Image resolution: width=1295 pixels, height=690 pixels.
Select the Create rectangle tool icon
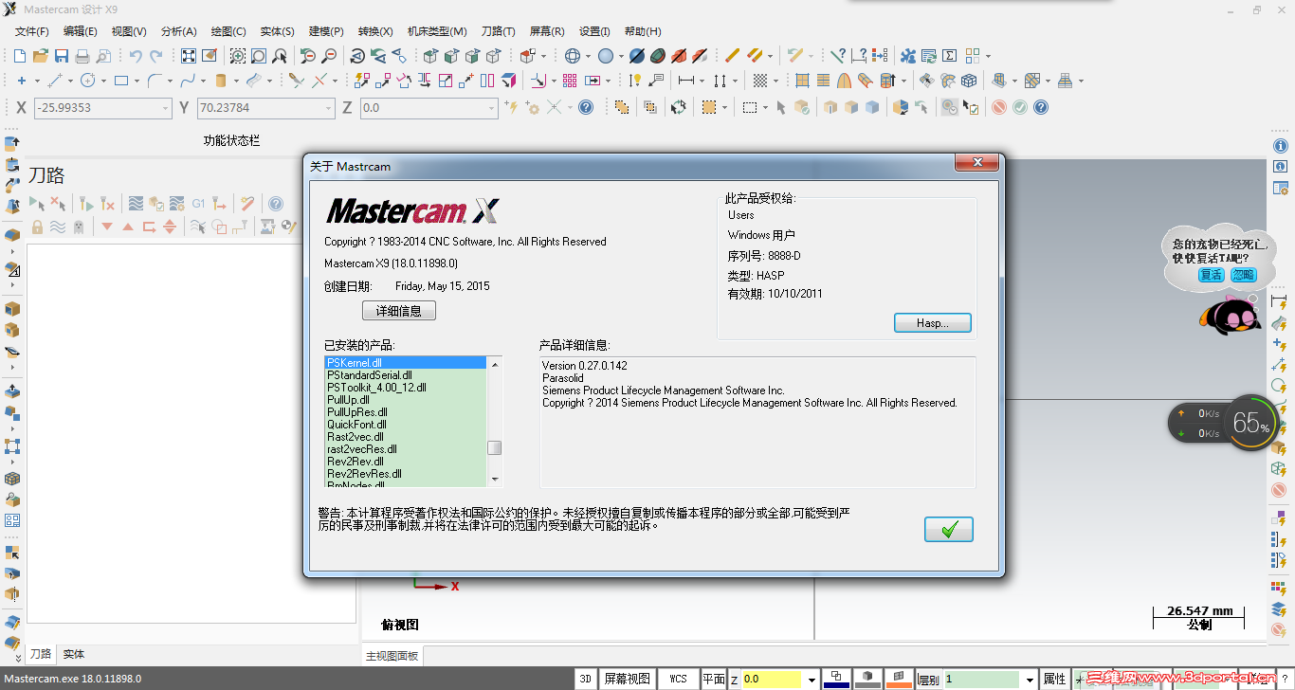[x=121, y=81]
